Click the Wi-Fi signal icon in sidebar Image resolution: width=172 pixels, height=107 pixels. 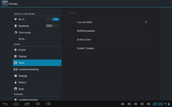[15, 19]
